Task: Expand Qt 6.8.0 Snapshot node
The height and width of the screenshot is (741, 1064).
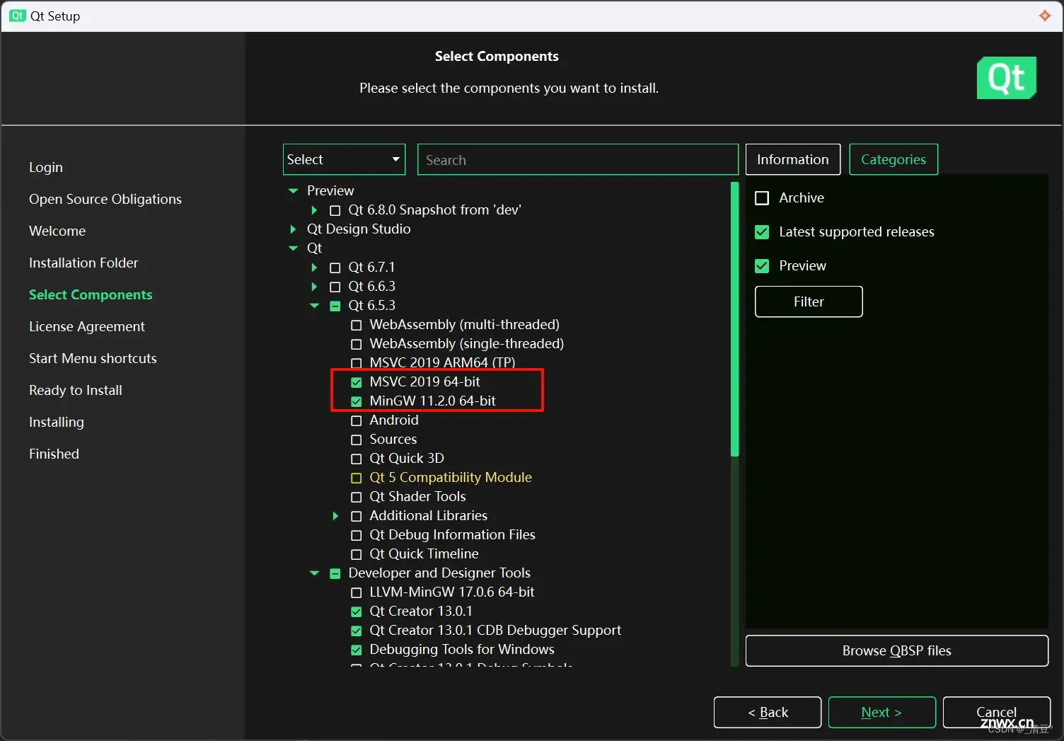Action: 314,210
